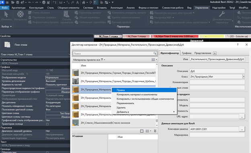Image resolution: width=251 pixels, height=153 pixels.
Task: Switch to the Графика tab
Action: (187, 53)
